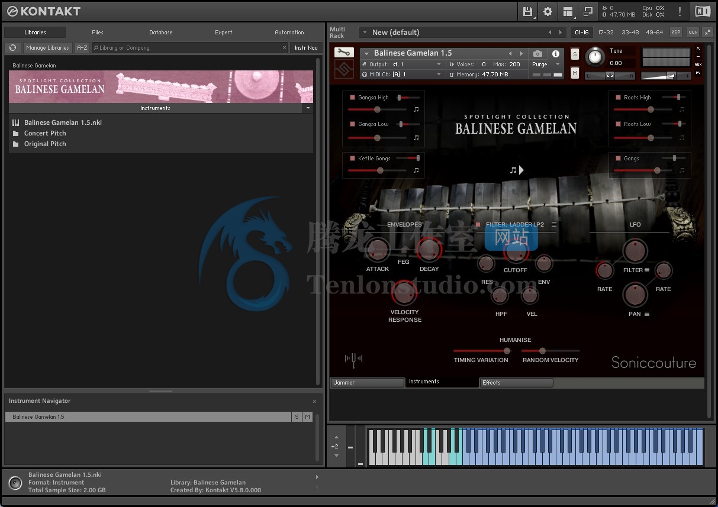Turn the Cutoff knob
Image resolution: width=718 pixels, height=507 pixels.
[x=516, y=251]
